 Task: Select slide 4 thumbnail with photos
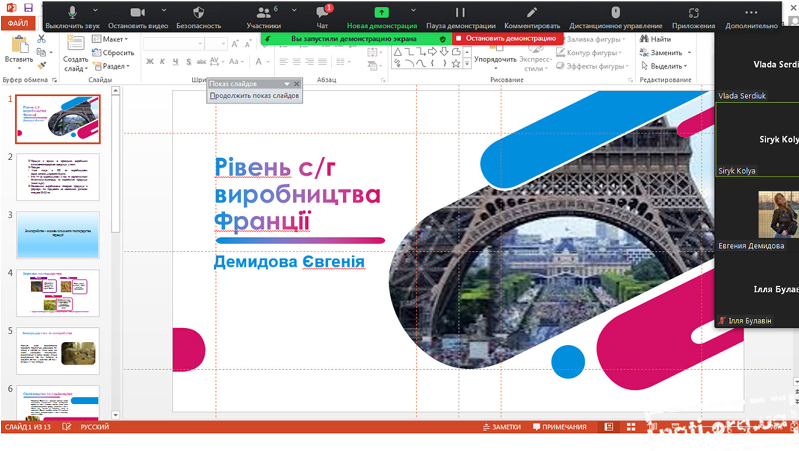pyautogui.click(x=58, y=293)
